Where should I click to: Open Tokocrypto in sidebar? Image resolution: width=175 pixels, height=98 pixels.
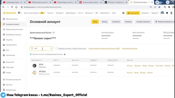pyautogui.click(x=8, y=67)
